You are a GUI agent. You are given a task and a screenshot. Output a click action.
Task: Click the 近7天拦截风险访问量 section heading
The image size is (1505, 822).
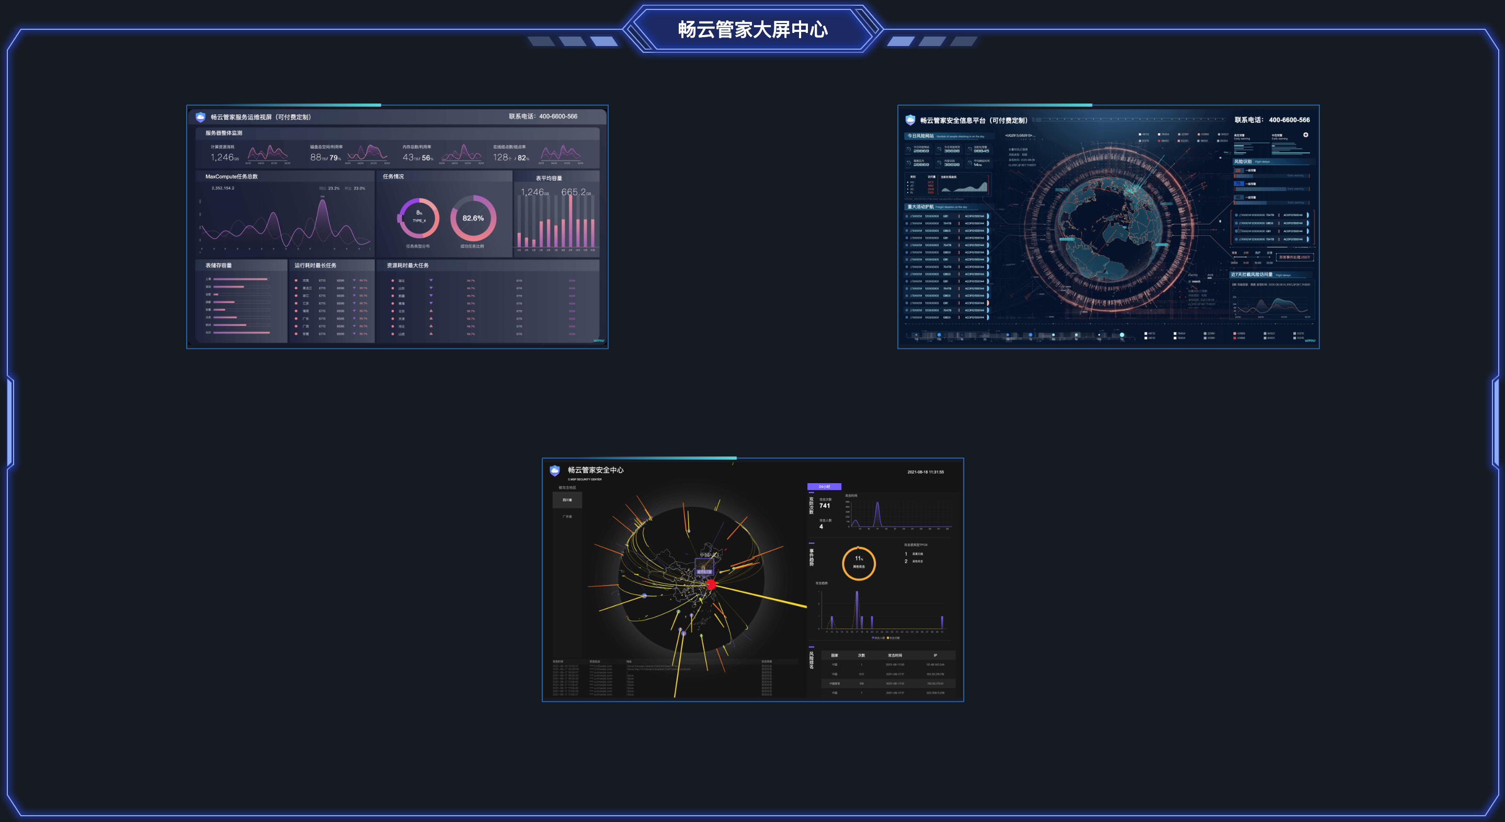pos(1252,275)
